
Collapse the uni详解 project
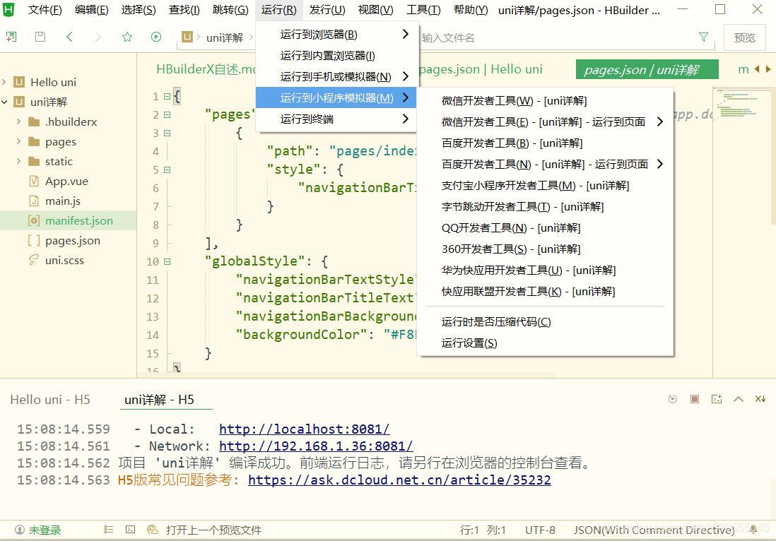tap(4, 102)
